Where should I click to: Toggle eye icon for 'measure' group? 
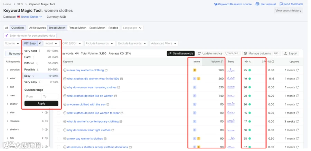(x=46, y=121)
